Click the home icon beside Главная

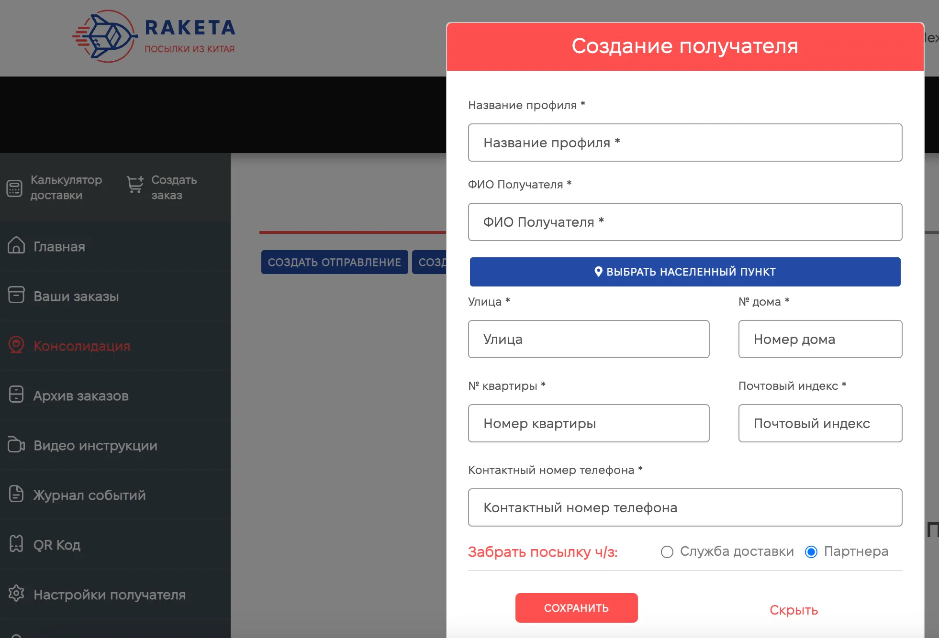[x=16, y=245]
